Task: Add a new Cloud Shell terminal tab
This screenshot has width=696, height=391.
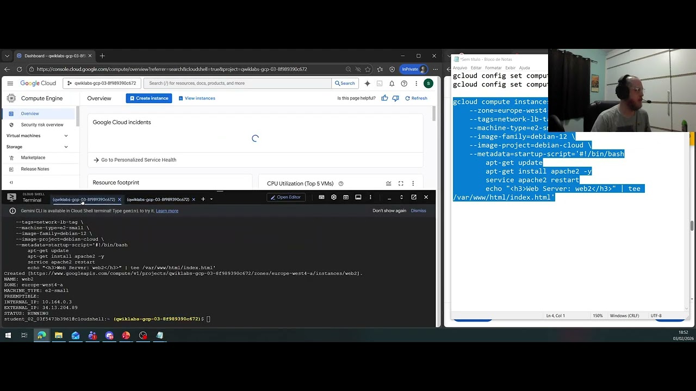Action: click(x=203, y=199)
